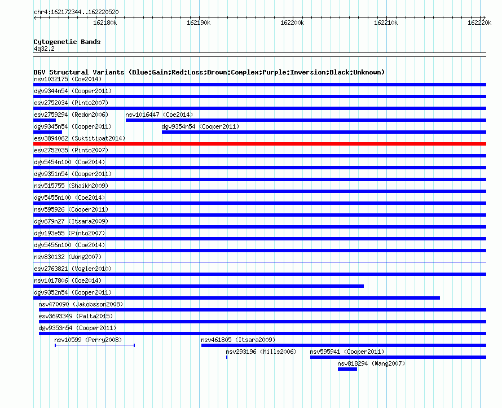
Task: Click the 162180k ruler label
Action: coord(105,23)
